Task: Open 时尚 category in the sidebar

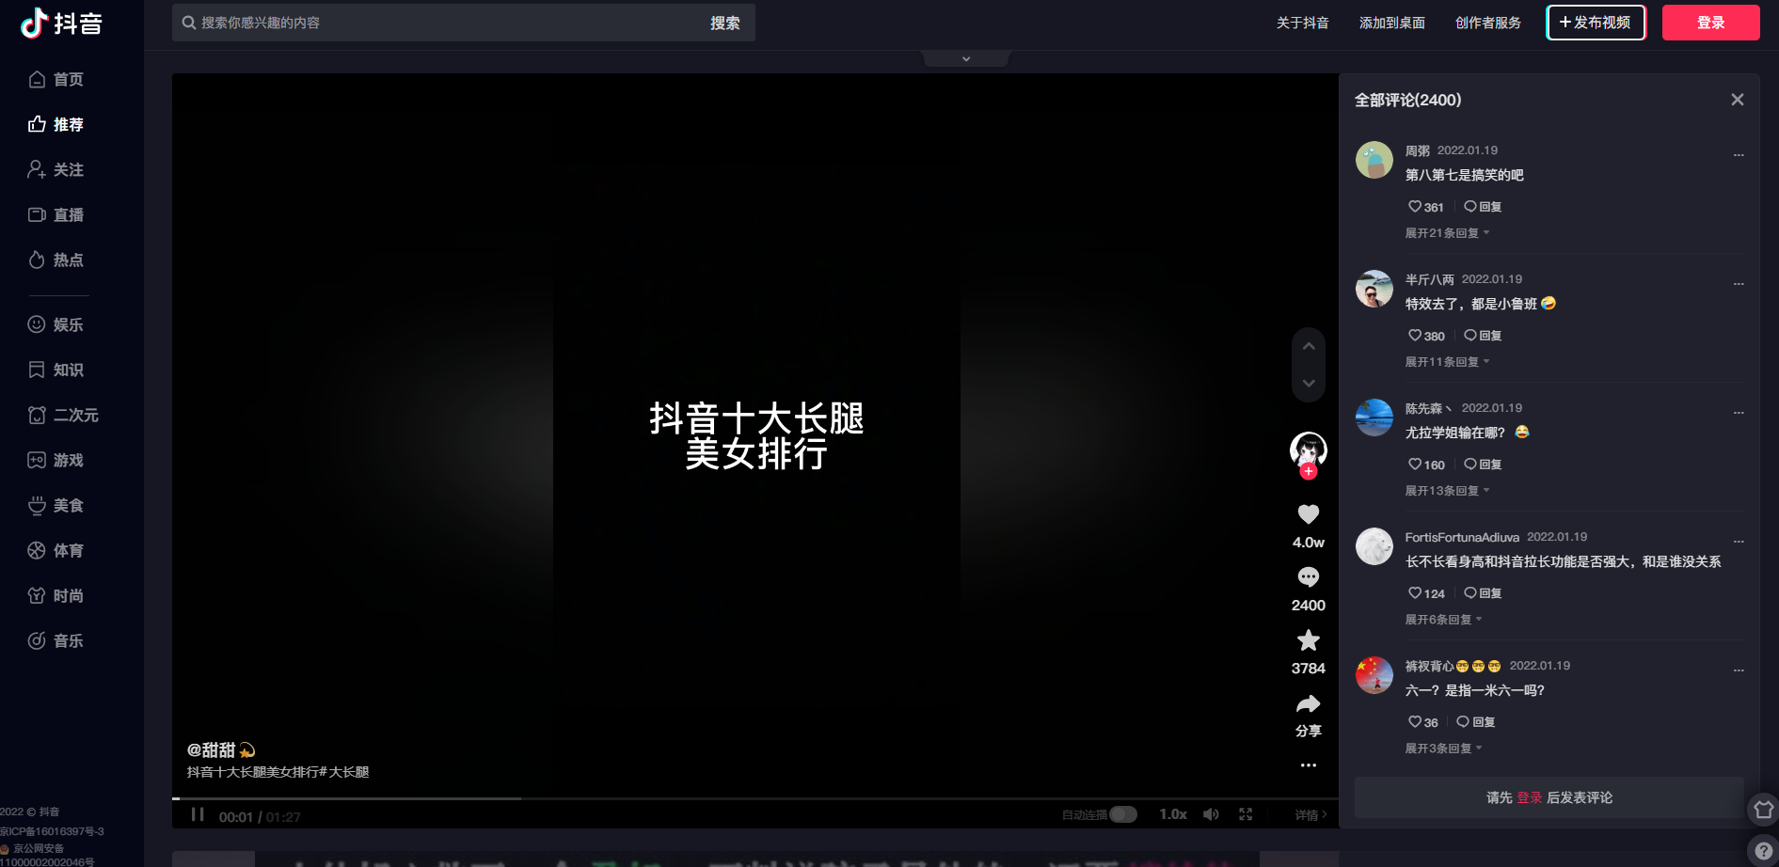Action: tap(56, 596)
